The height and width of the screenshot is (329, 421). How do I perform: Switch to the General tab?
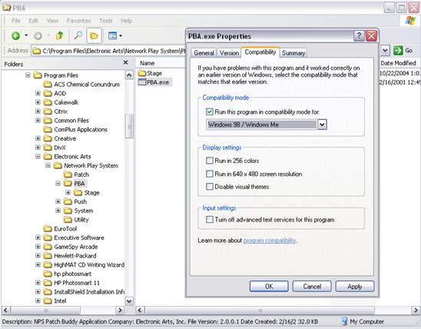[x=204, y=53]
